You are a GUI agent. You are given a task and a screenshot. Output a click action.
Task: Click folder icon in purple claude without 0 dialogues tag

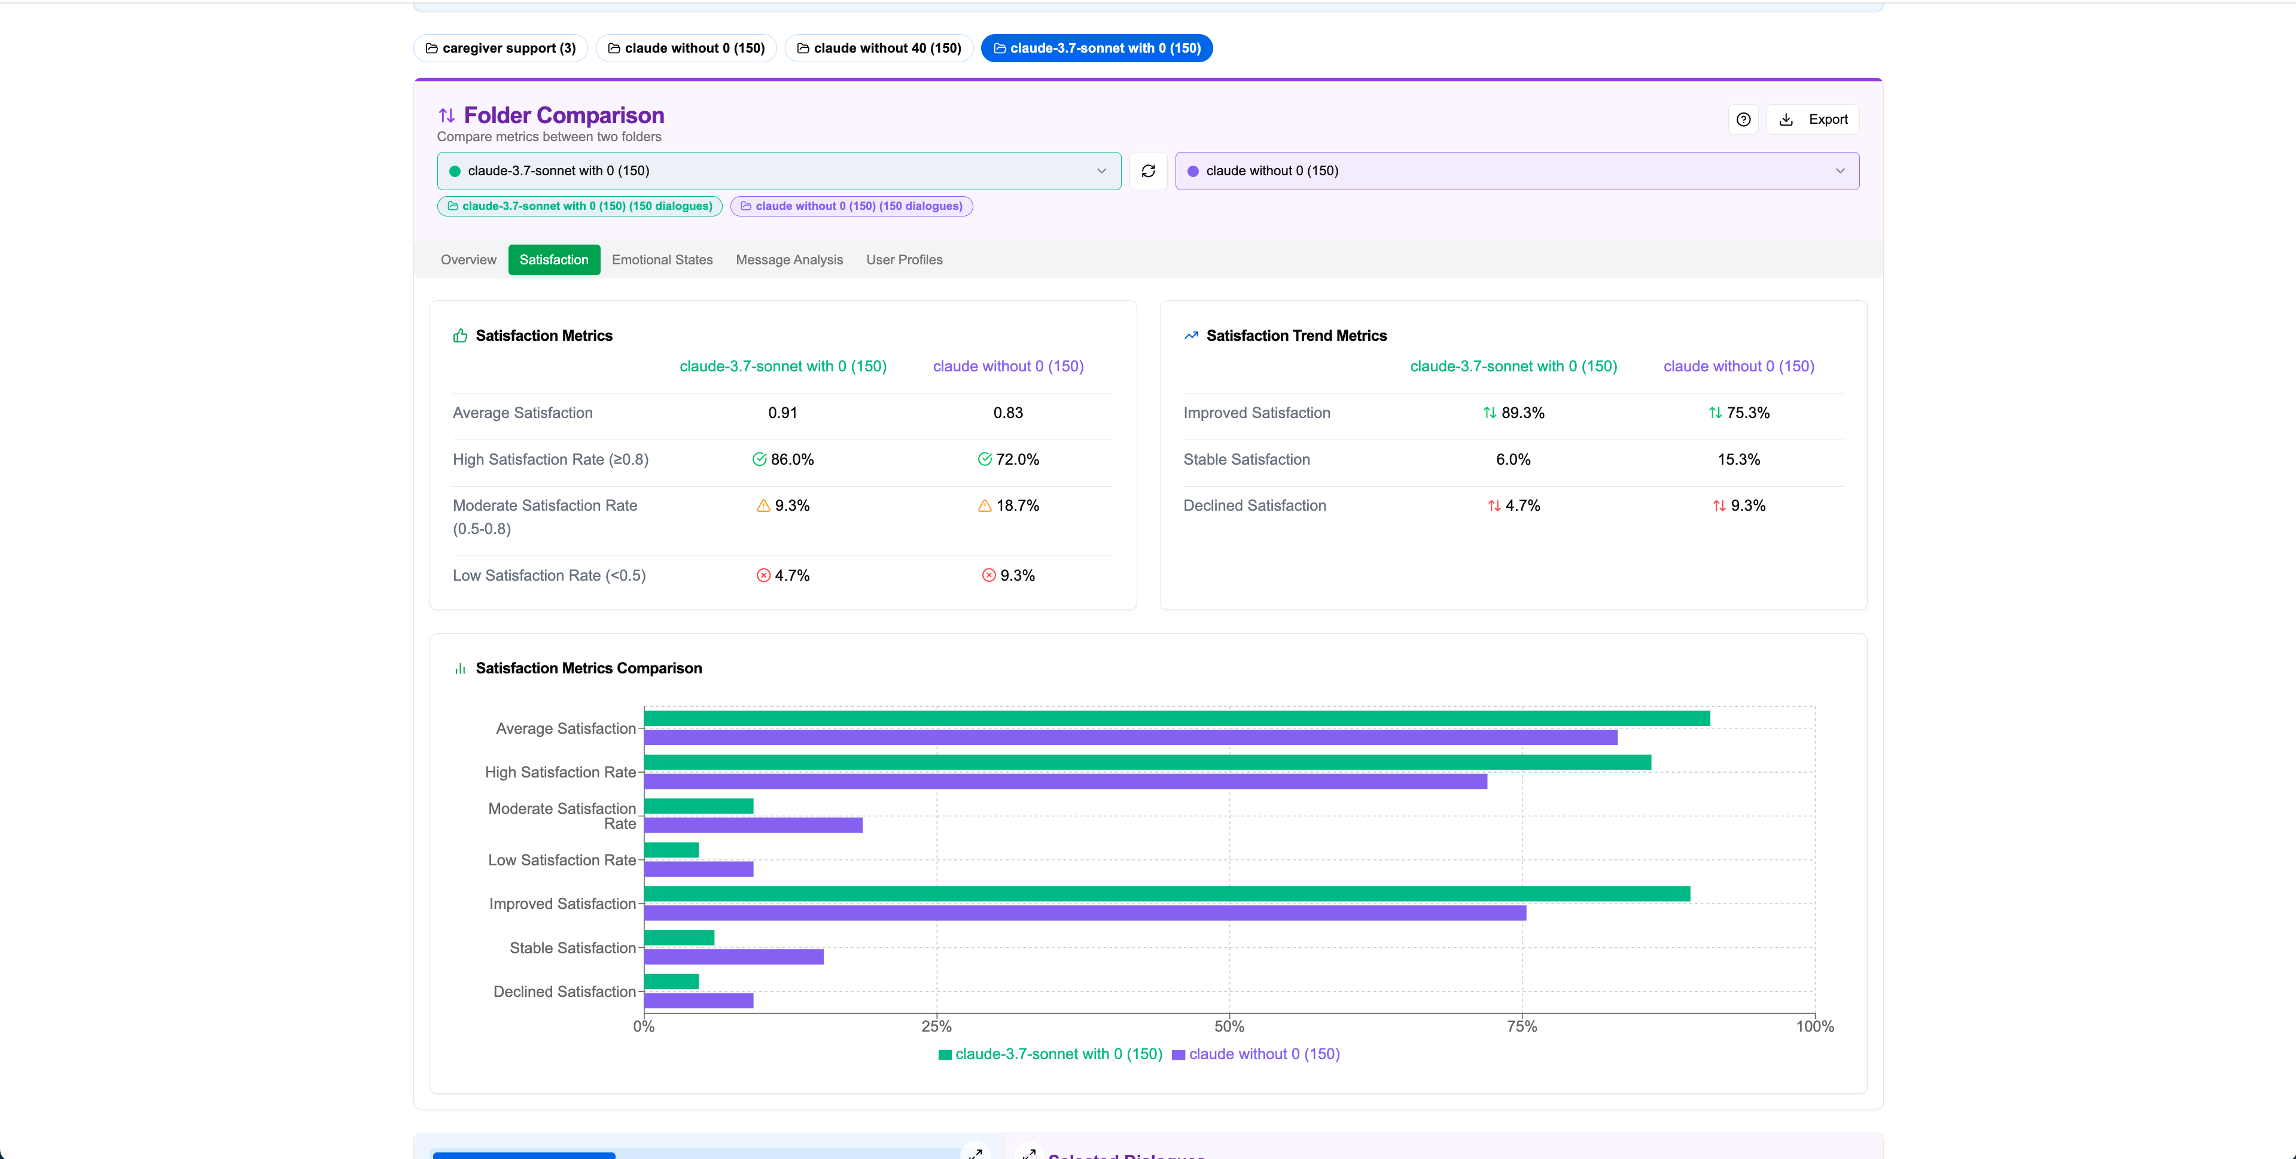746,206
